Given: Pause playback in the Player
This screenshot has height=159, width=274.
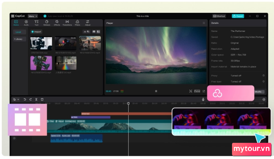Looking at the screenshot, I should tap(156, 91).
